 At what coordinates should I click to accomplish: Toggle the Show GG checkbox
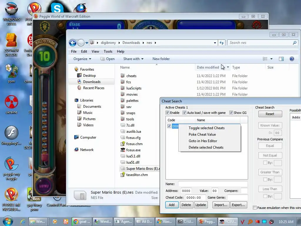[x=231, y=113]
